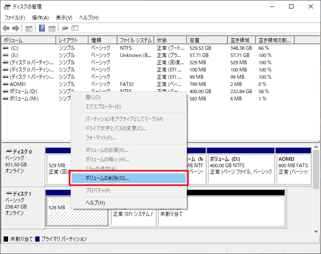Image resolution: width=321 pixels, height=254 pixels.
Task: Select the AOMEI volume row icon
Action: (x=6, y=84)
